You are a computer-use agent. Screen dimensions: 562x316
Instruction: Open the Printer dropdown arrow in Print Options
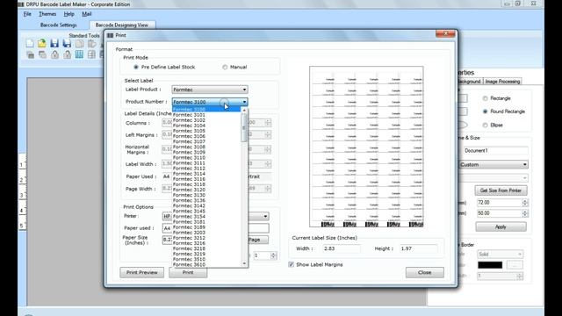(265, 217)
